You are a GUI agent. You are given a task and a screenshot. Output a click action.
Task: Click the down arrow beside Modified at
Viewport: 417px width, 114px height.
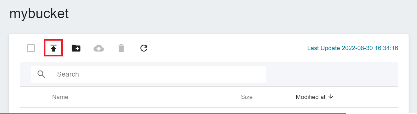331,97
